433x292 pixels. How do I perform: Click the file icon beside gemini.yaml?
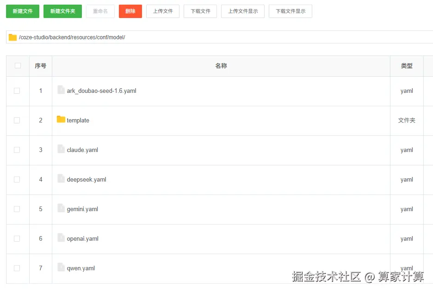pos(61,209)
